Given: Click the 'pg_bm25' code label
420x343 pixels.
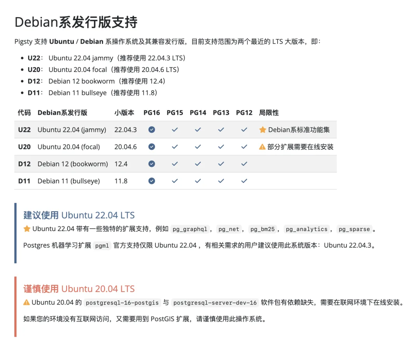Looking at the screenshot, I should pyautogui.click(x=262, y=229).
